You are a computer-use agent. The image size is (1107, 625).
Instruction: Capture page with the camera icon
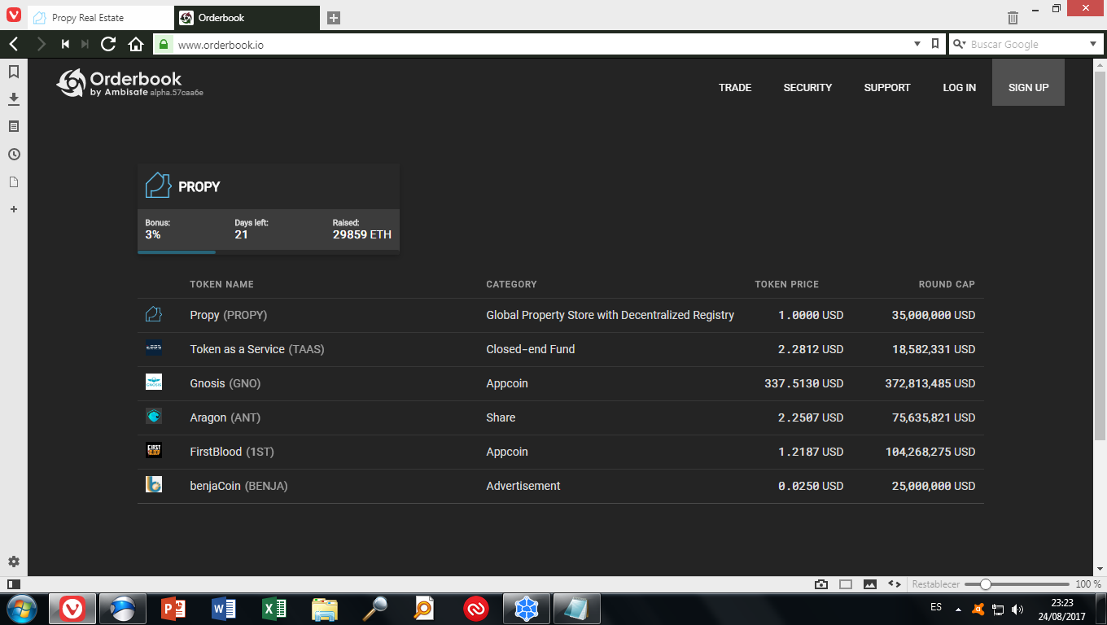pos(821,584)
